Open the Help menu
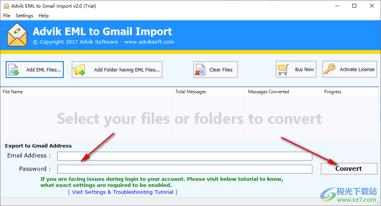This screenshot has height=206, width=381. pyautogui.click(x=43, y=16)
